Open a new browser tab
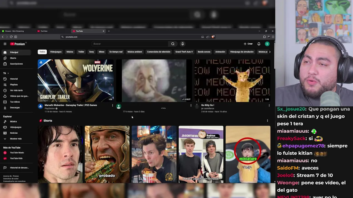The image size is (353, 198). pos(109,31)
